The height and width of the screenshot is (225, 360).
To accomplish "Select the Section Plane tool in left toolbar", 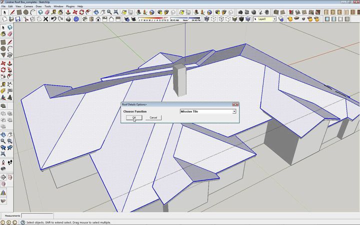I will point(3,177).
